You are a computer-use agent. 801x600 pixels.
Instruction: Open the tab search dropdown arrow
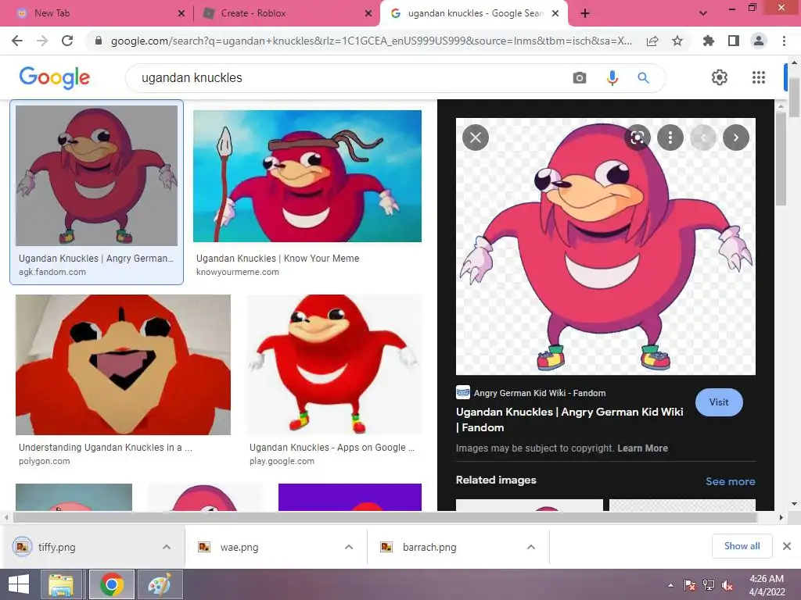[x=703, y=13]
